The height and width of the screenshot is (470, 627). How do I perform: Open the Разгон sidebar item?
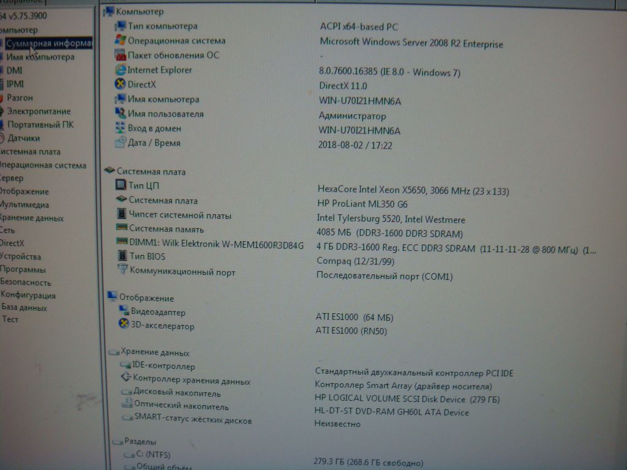(x=20, y=98)
